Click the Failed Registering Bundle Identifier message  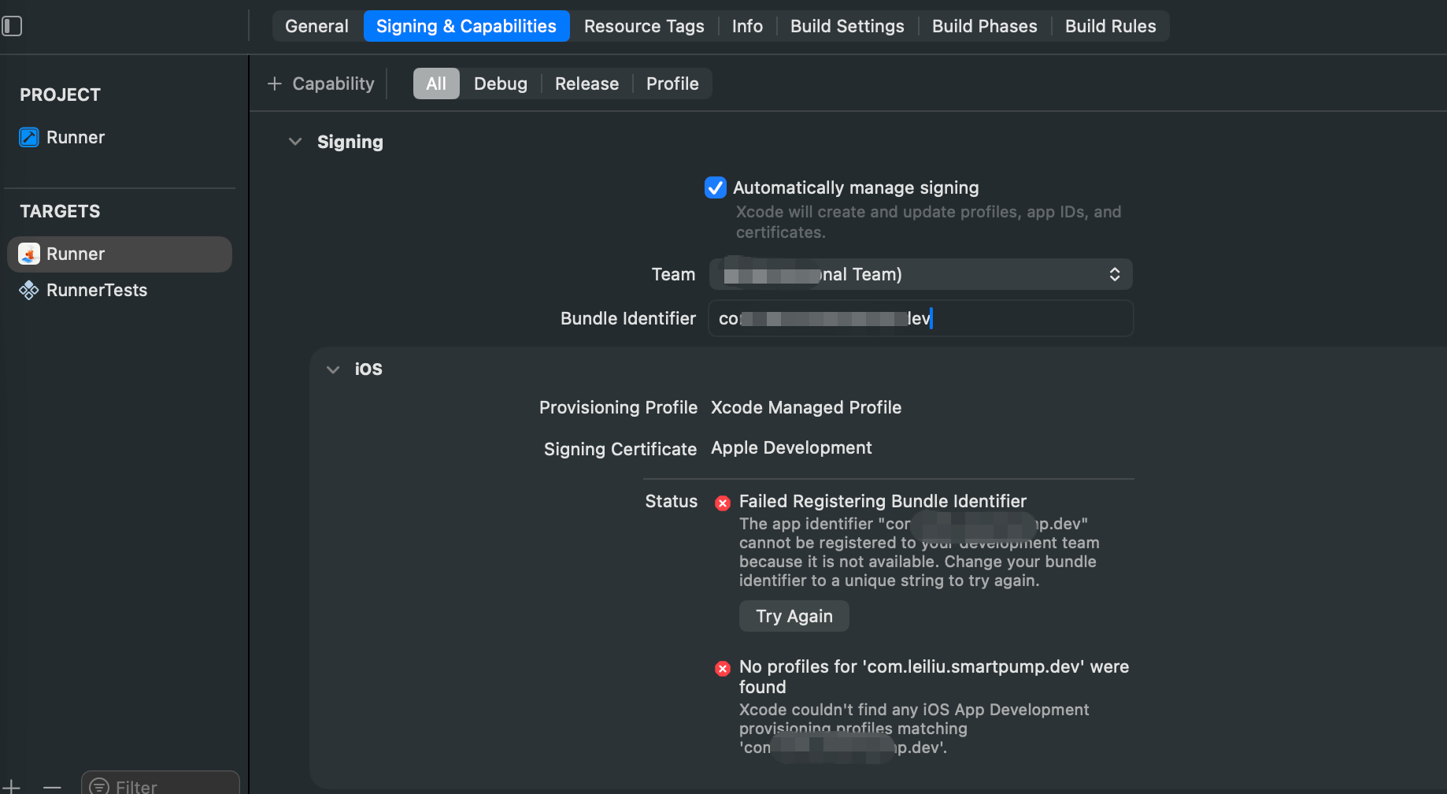pos(883,501)
